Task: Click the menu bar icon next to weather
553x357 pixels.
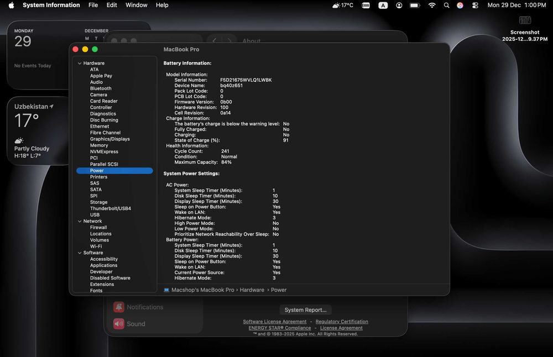Action: tap(366, 6)
